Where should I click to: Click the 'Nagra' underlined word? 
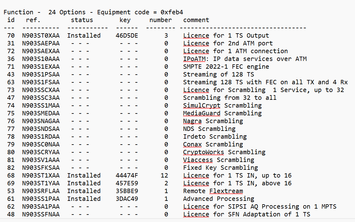pyautogui.click(x=192, y=121)
